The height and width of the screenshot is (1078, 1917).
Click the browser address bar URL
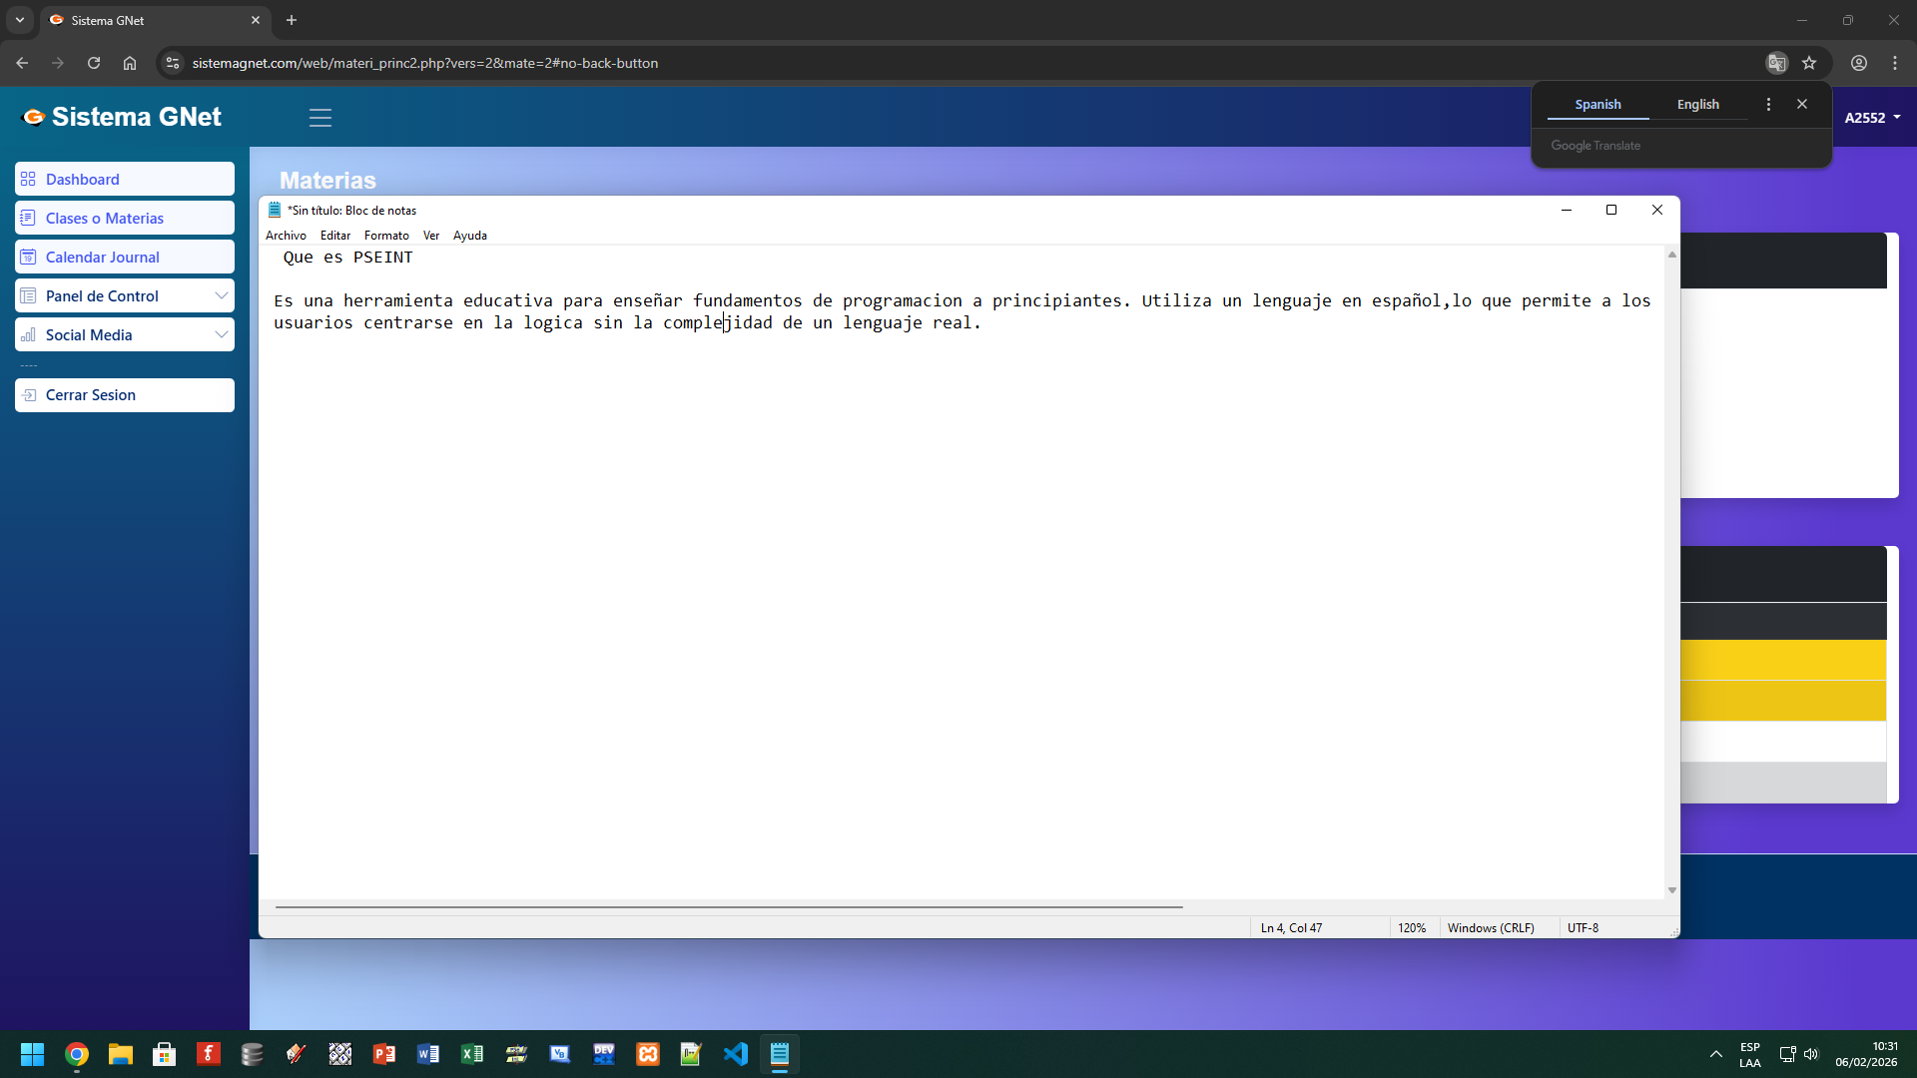424,63
